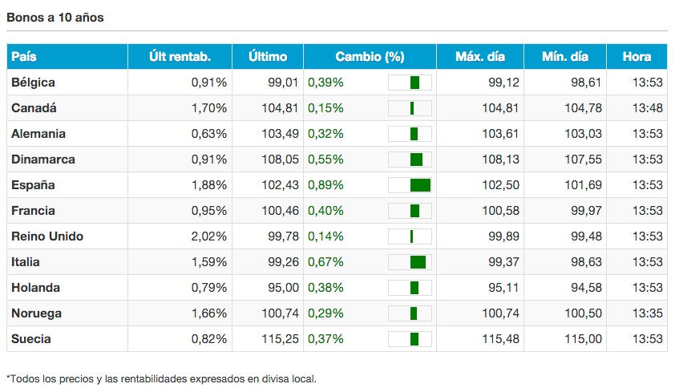
Task: Click the Último column header
Action: point(268,57)
